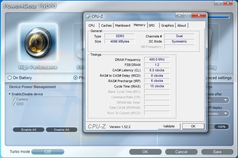
Task: Open the turn off display minutes dropdown
Action: (x=225, y=114)
